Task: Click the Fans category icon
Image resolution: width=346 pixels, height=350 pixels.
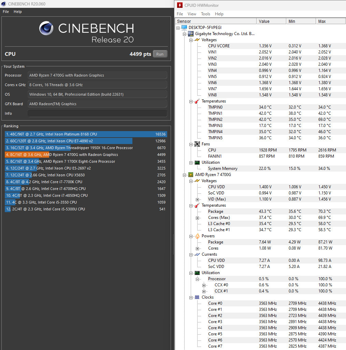Action: (x=197, y=144)
